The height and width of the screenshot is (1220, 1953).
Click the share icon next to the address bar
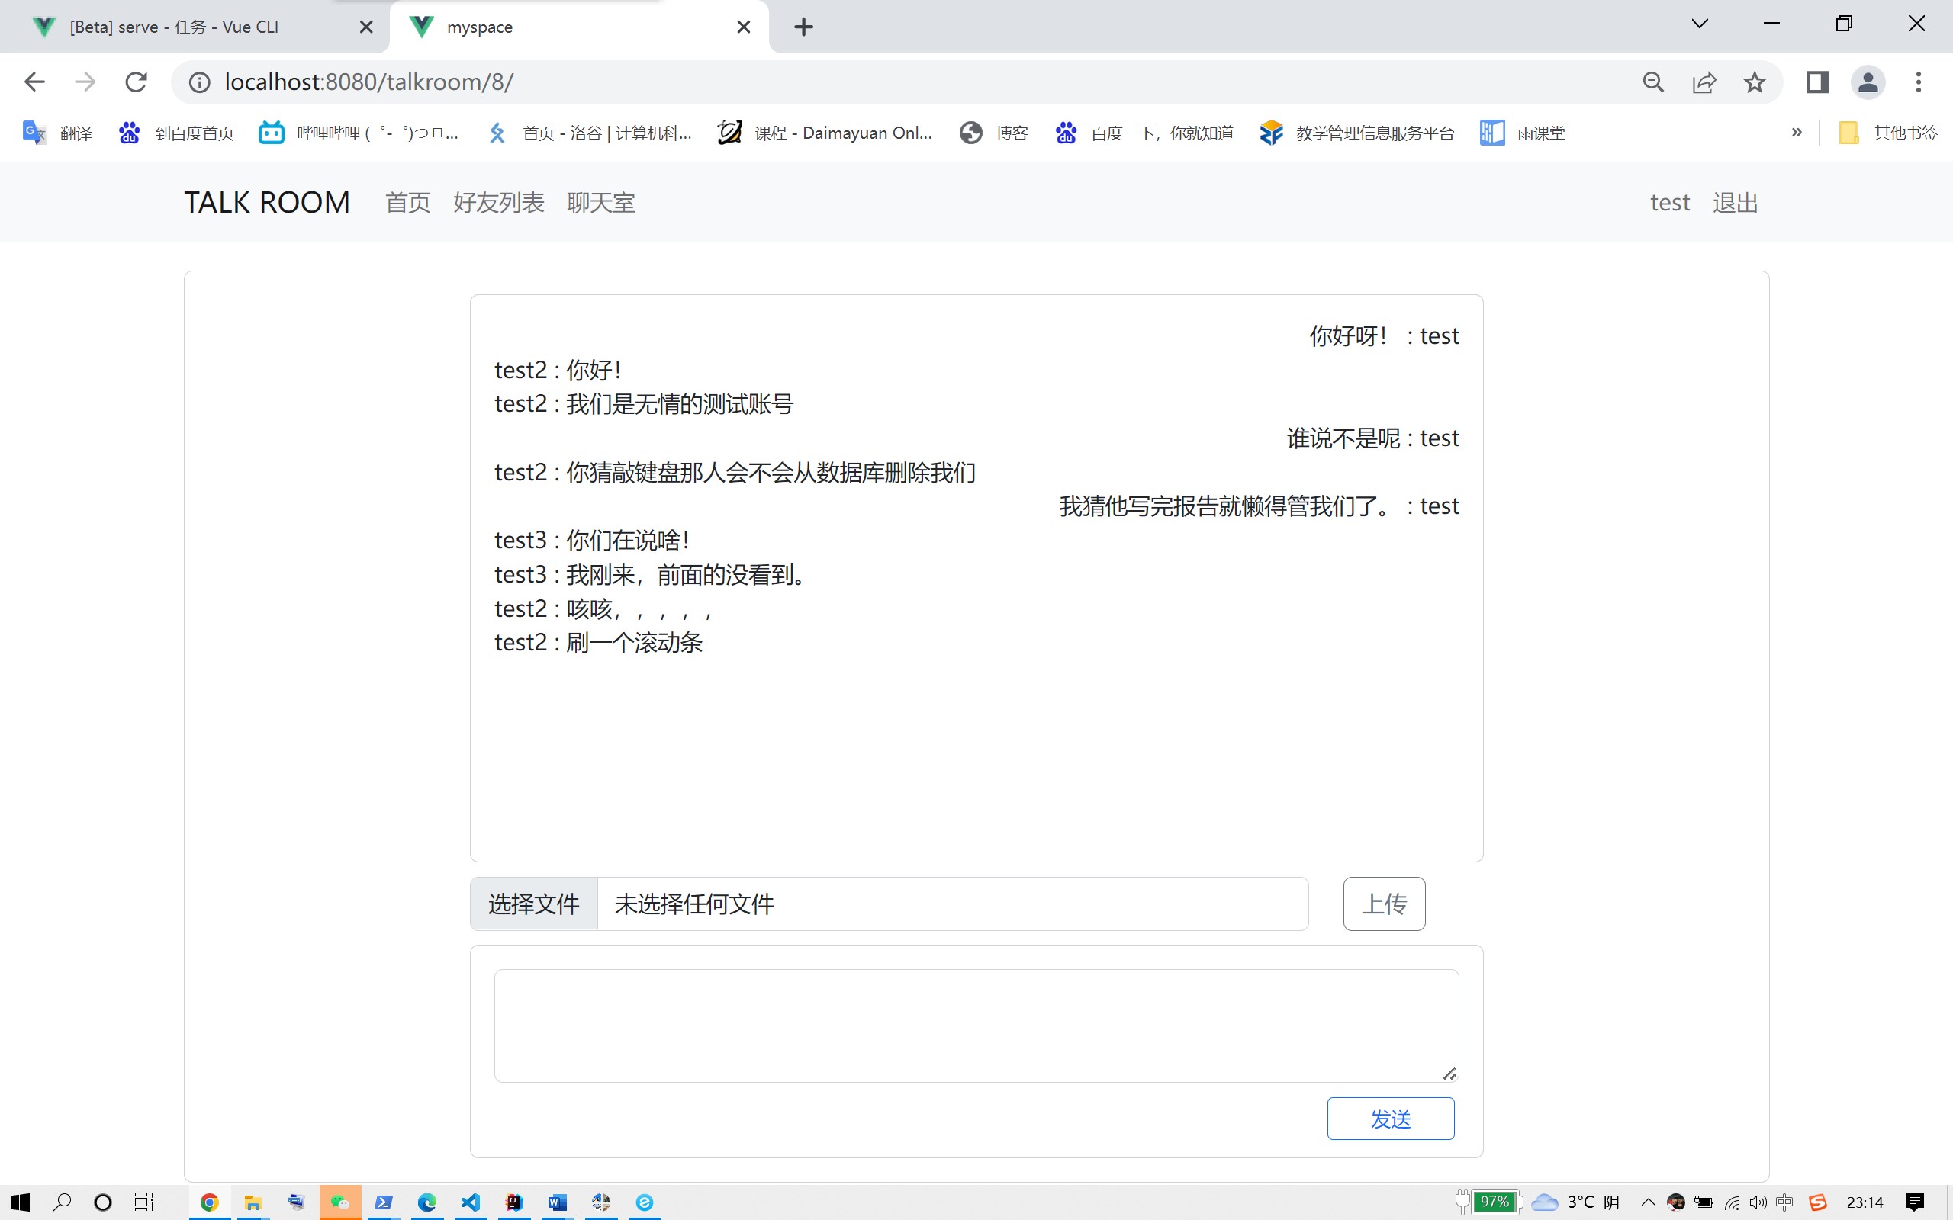click(x=1704, y=82)
